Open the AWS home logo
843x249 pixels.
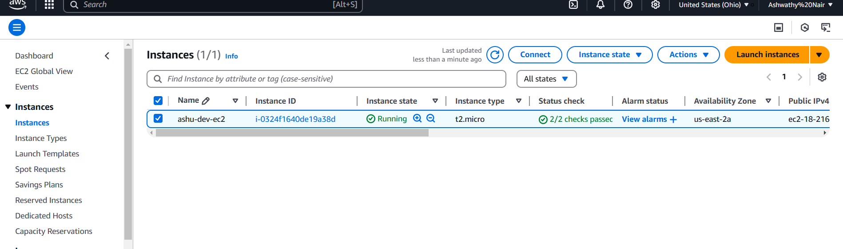[x=17, y=4]
